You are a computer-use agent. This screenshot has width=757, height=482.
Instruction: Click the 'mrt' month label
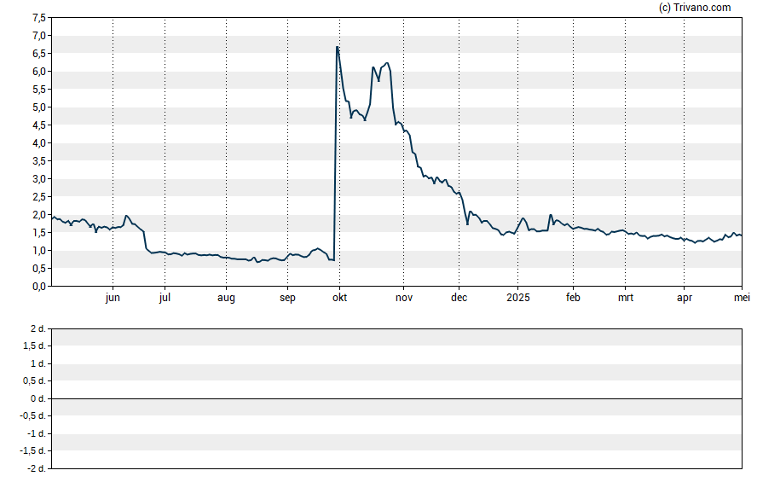[626, 298]
